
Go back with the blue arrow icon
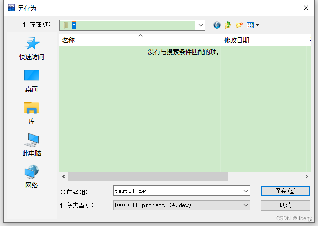(x=217, y=25)
